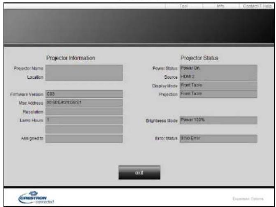The image size is (276, 207).
Task: Click the Error Status label
Action: click(x=166, y=138)
